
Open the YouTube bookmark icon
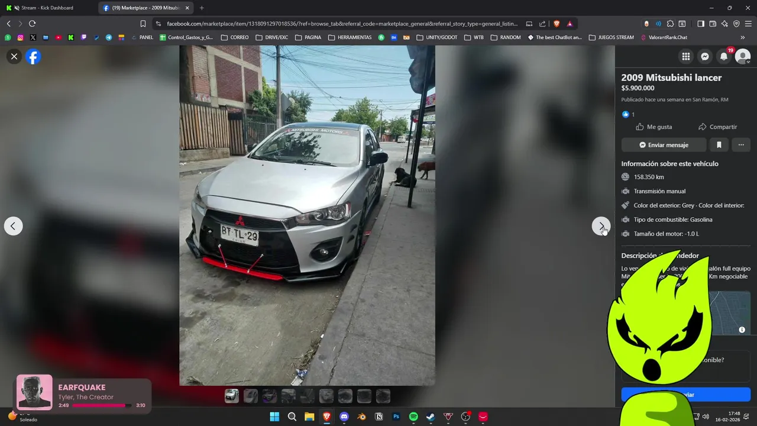(x=58, y=37)
